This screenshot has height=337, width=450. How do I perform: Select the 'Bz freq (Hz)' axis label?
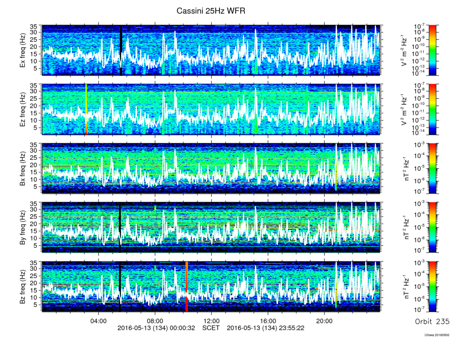point(22,286)
